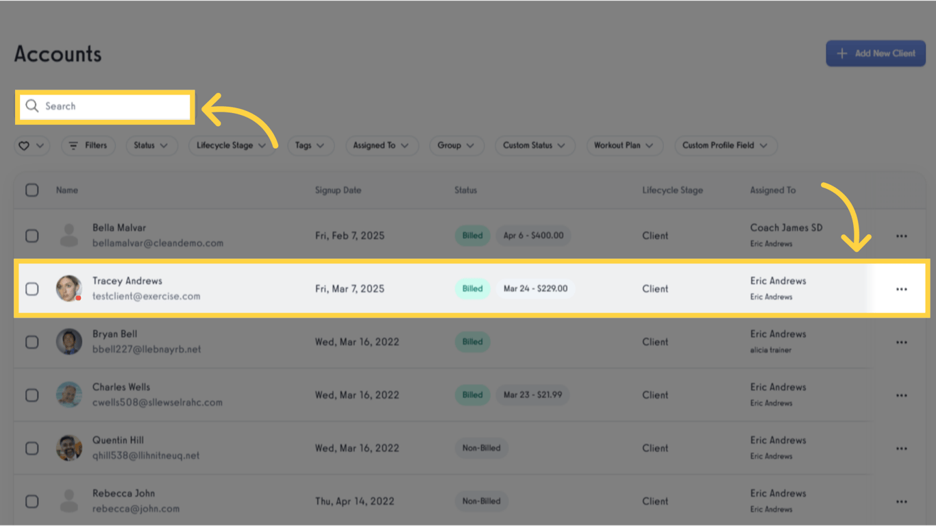
Task: Open the Workout Plan dropdown
Action: pos(624,145)
